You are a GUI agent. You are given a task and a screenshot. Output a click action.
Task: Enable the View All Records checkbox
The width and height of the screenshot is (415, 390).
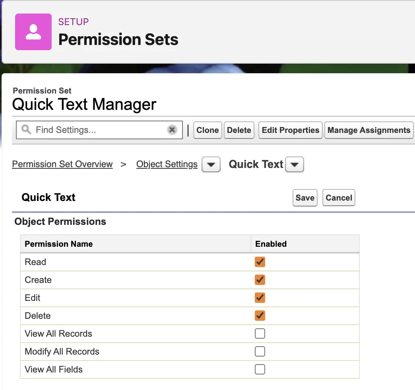[x=260, y=333]
